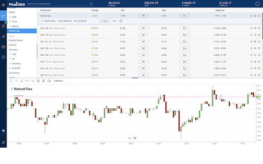Click the Search our instruments field

tap(58, 4)
